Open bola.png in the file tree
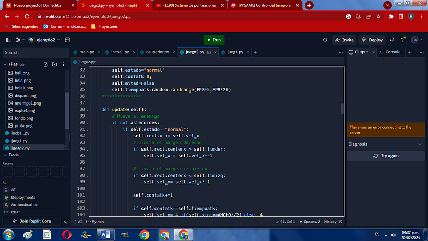The image size is (428, 241). pyautogui.click(x=22, y=81)
